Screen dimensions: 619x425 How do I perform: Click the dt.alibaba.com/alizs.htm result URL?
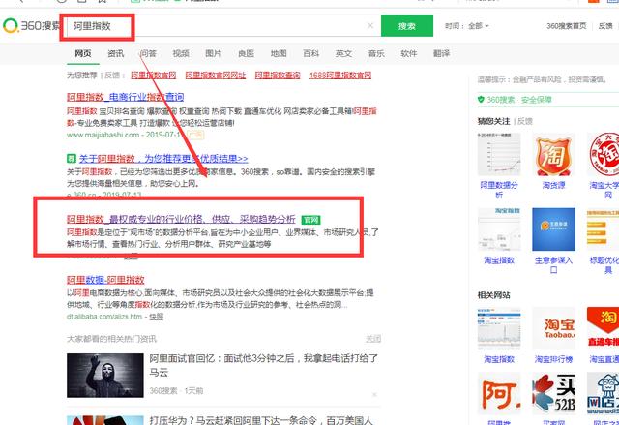pos(104,317)
